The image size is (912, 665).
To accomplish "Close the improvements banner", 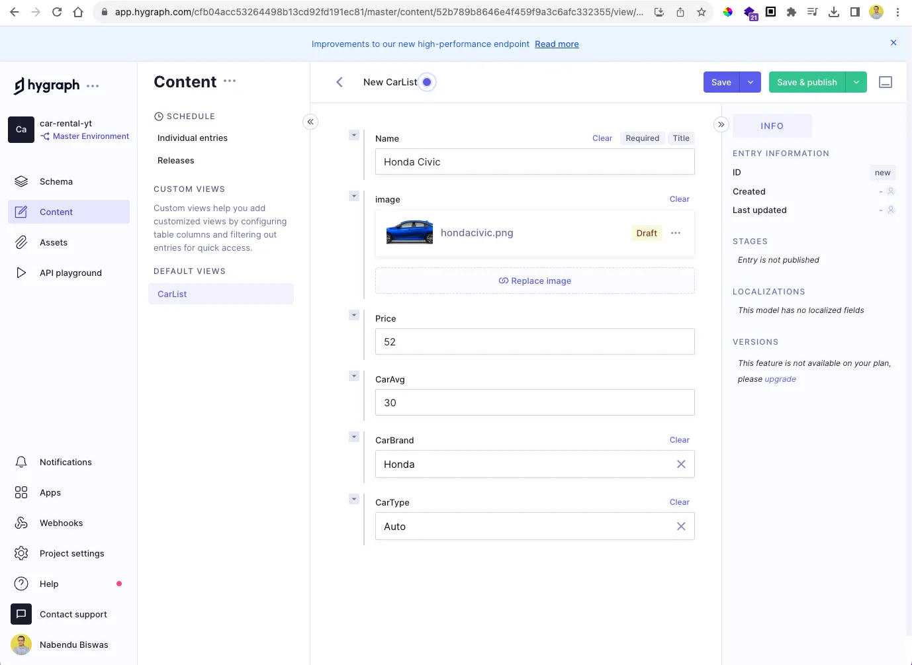I will 893,42.
